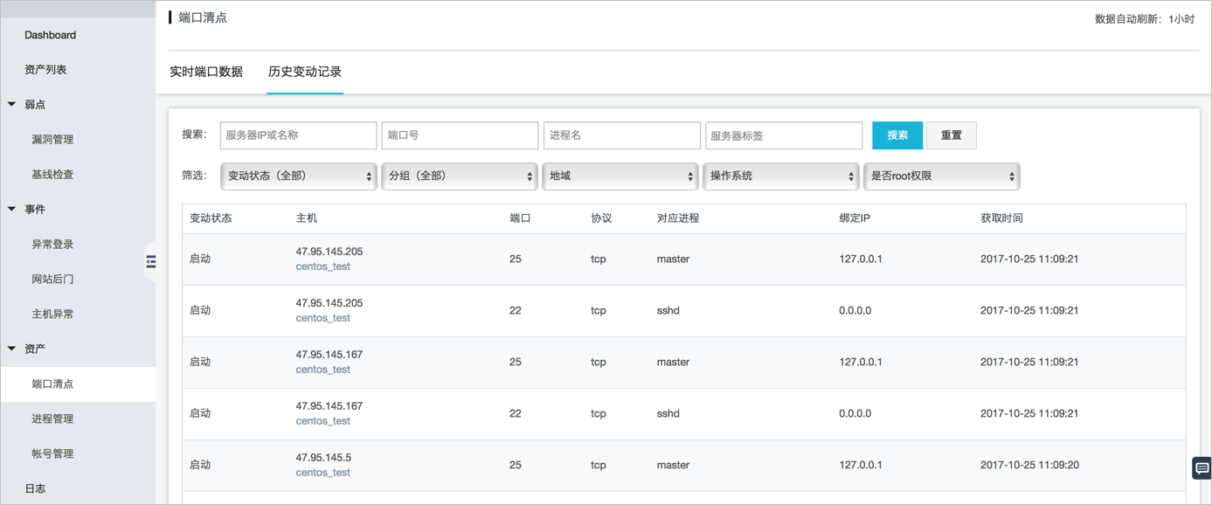Collapse the sidebar with the handle icon

coord(151,261)
